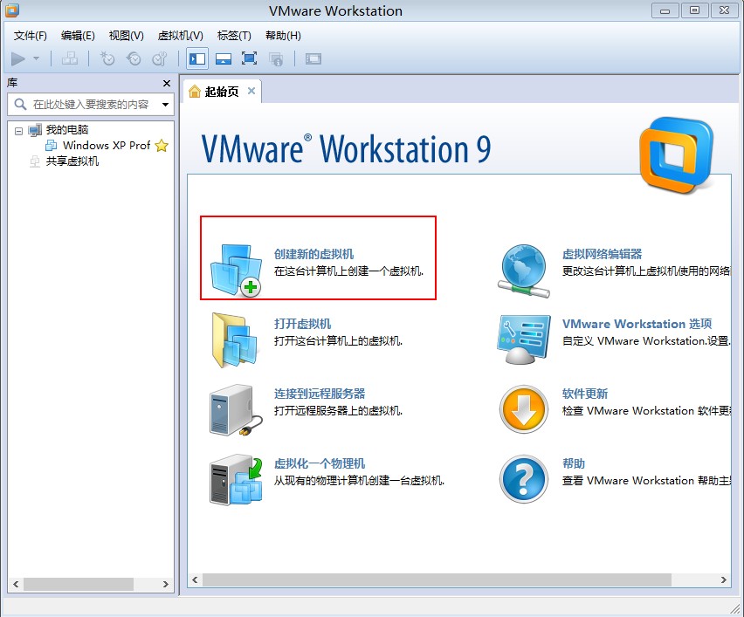Click the console view toolbar icon
The width and height of the screenshot is (744, 617).
pos(313,58)
